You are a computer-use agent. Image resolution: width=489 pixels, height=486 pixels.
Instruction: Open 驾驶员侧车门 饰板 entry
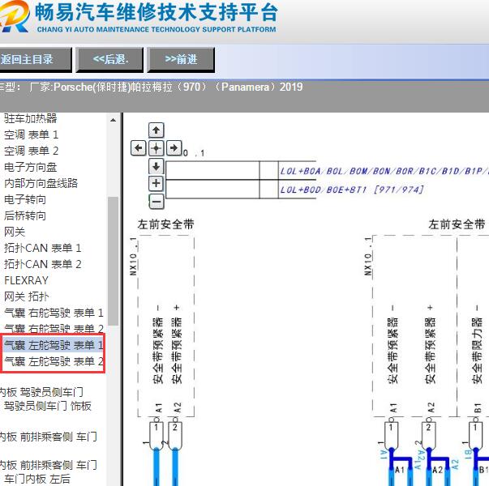48,406
